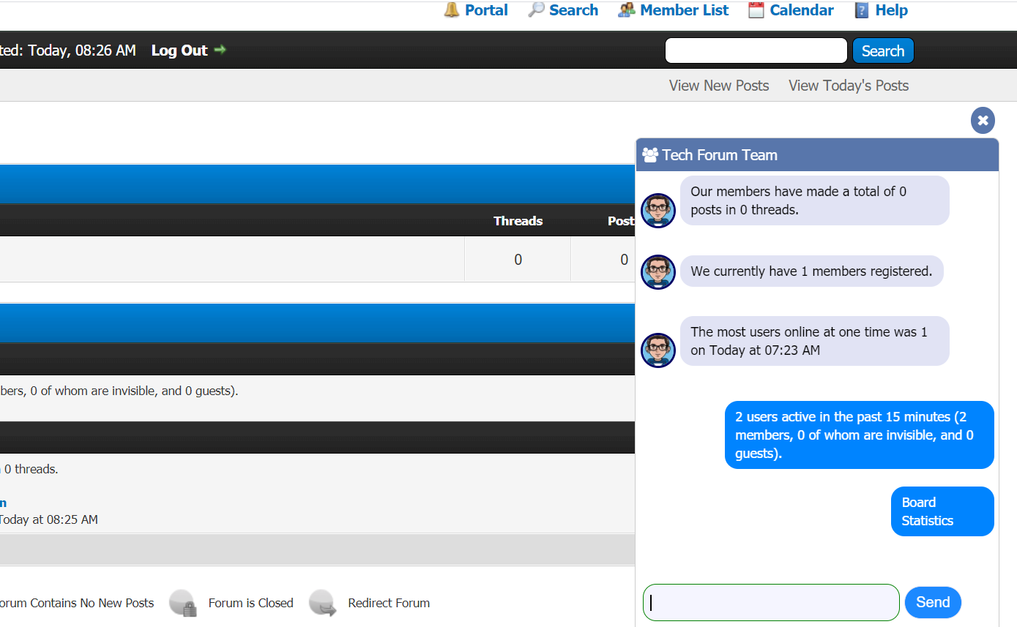The height and width of the screenshot is (627, 1017).
Task: Click the green arrow next to Log Out
Action: tap(220, 50)
